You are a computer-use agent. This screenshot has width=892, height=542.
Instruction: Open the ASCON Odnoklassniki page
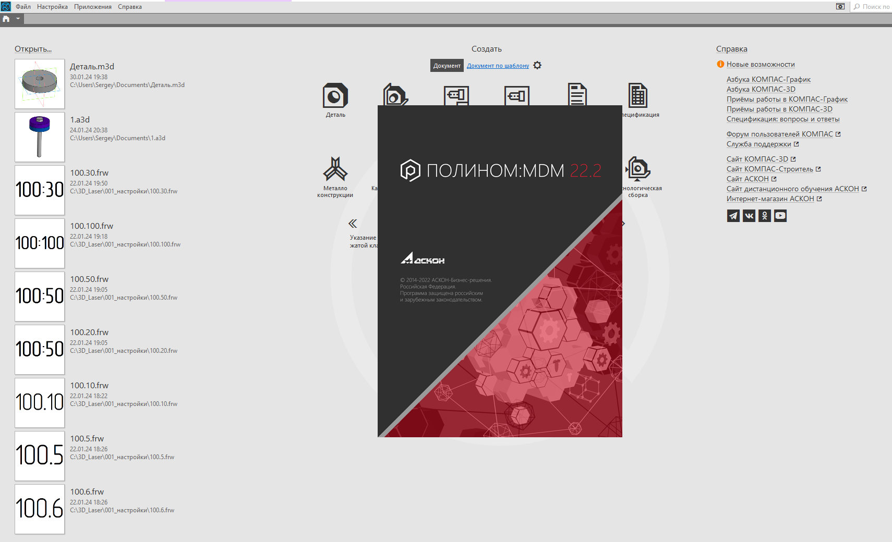(x=765, y=216)
